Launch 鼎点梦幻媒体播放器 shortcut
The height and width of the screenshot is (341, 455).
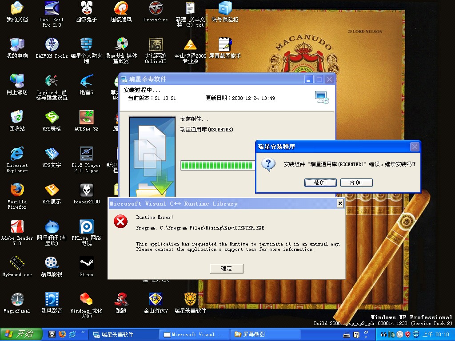(121, 51)
